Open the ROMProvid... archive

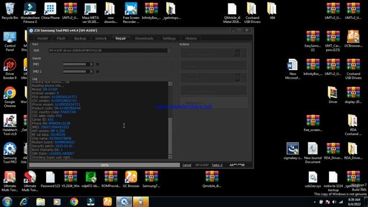point(111,179)
